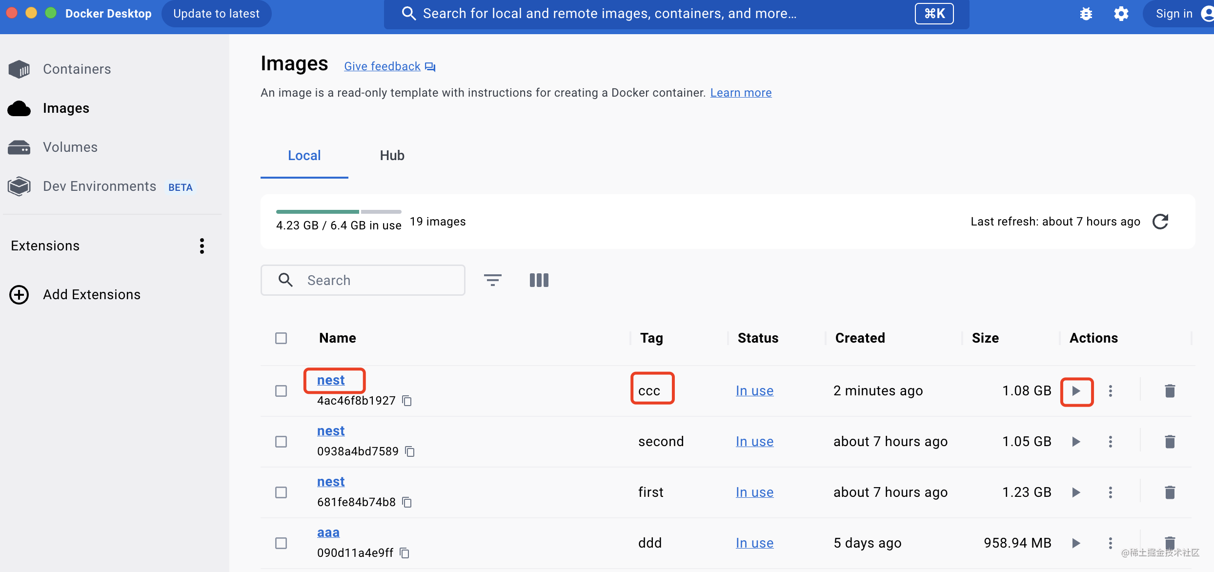Tick the checkbox for aaa image
Screen dimensions: 1214x572
[281, 543]
